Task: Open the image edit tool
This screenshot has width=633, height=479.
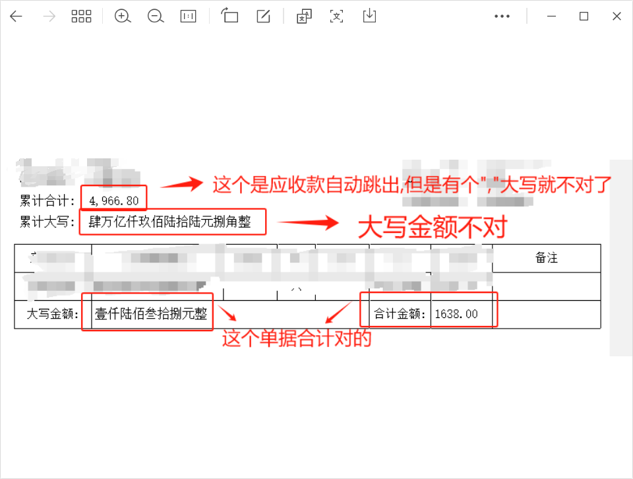Action: tap(263, 16)
